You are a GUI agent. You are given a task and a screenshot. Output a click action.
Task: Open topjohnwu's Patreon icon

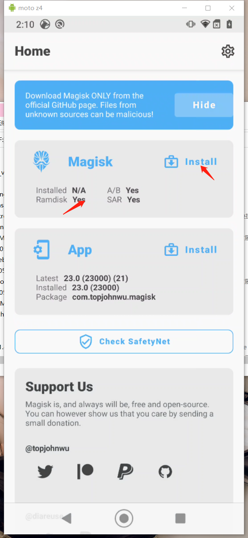(x=85, y=471)
